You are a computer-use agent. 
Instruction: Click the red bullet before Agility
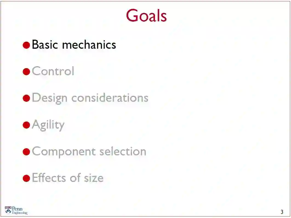26,125
